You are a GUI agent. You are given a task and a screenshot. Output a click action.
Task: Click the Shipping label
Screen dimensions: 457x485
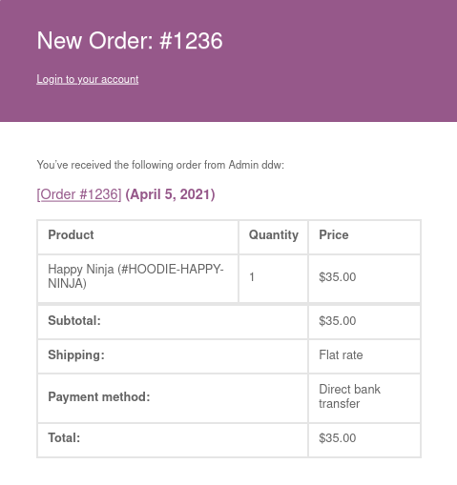[76, 355]
